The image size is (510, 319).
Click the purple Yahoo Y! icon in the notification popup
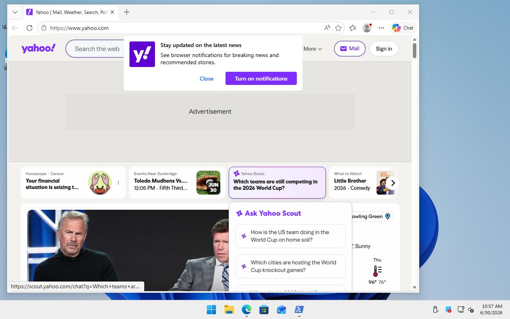pos(142,54)
